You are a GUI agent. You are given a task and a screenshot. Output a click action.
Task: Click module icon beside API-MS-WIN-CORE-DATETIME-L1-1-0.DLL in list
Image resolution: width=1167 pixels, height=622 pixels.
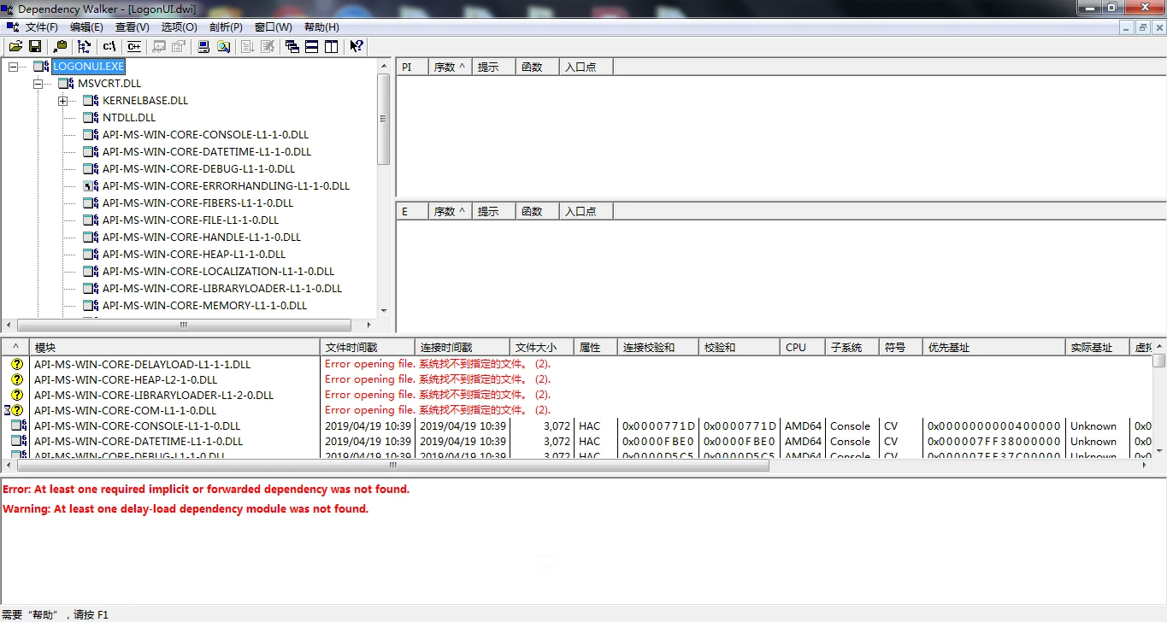(19, 441)
